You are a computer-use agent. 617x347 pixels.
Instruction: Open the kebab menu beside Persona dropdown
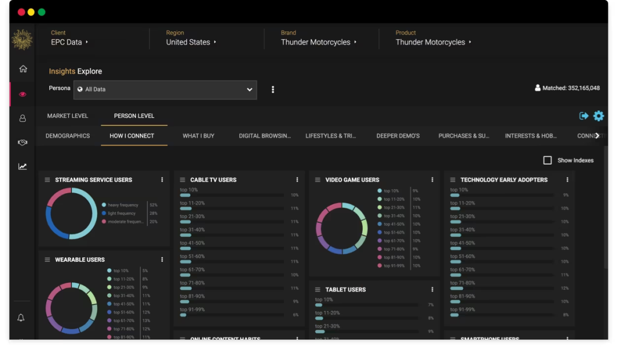click(273, 90)
